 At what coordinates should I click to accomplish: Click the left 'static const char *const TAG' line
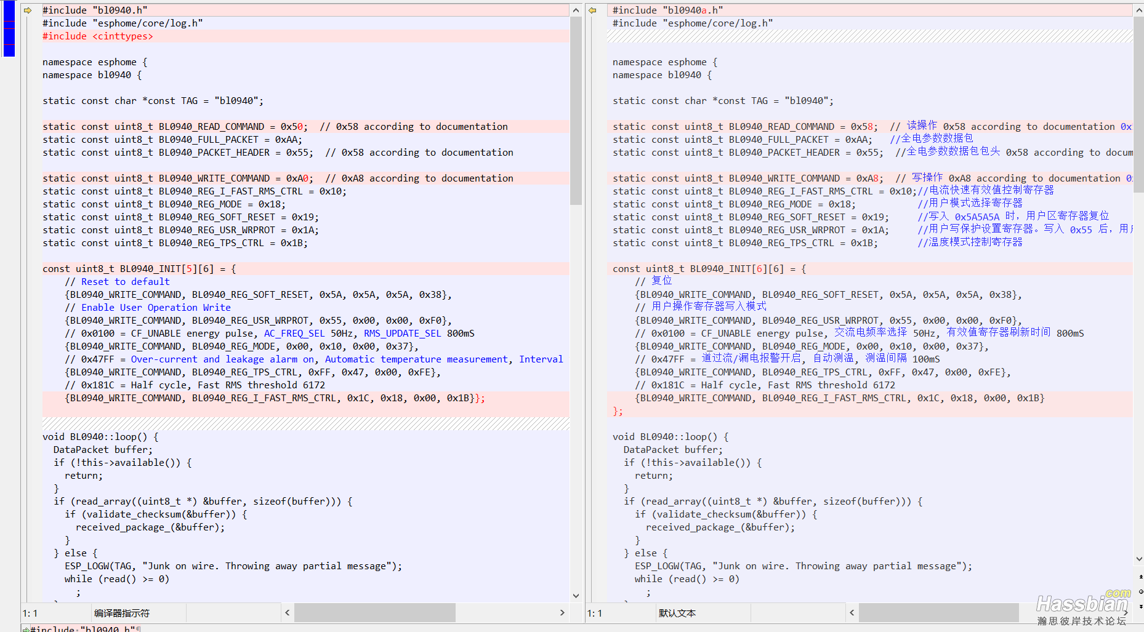click(153, 100)
